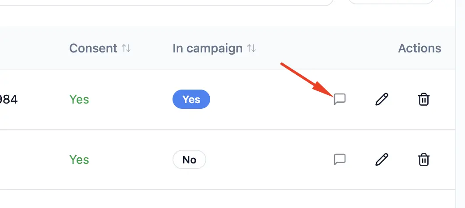The image size is (465, 208).
Task: Sort the table by the Consent header
Action: tap(93, 48)
